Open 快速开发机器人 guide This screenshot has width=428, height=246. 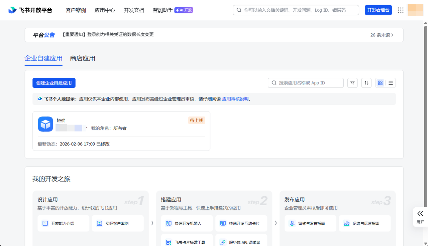(187, 223)
